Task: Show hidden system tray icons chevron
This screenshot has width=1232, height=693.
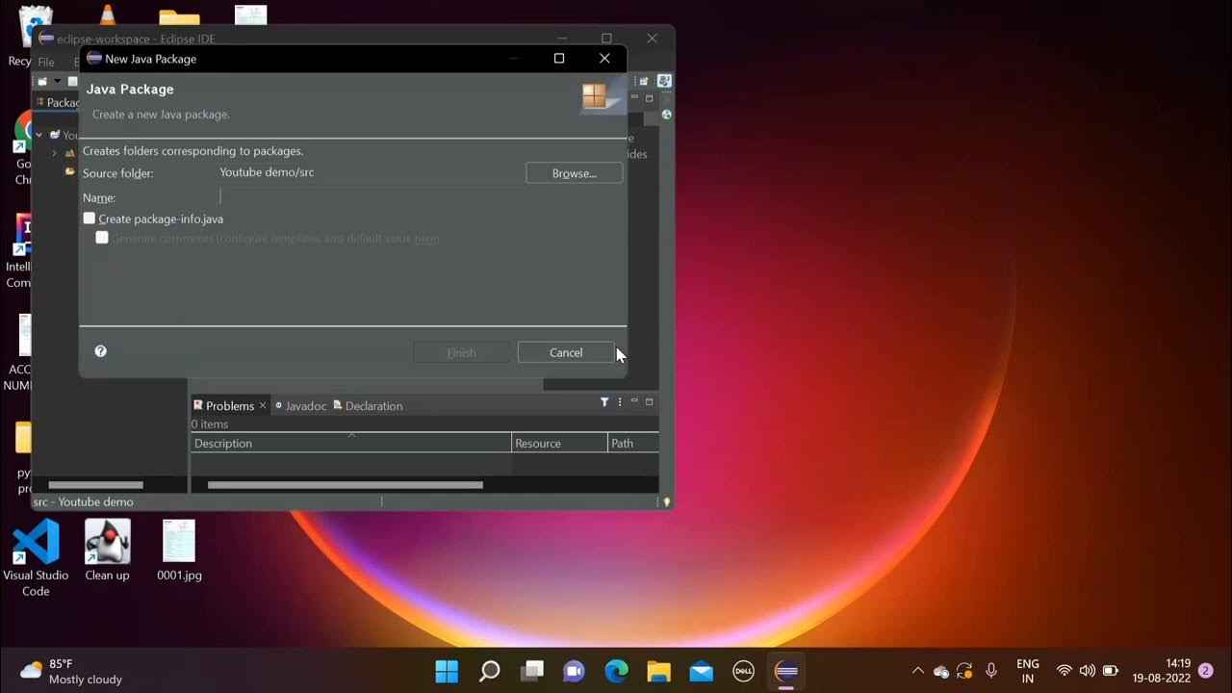Action: tap(917, 671)
